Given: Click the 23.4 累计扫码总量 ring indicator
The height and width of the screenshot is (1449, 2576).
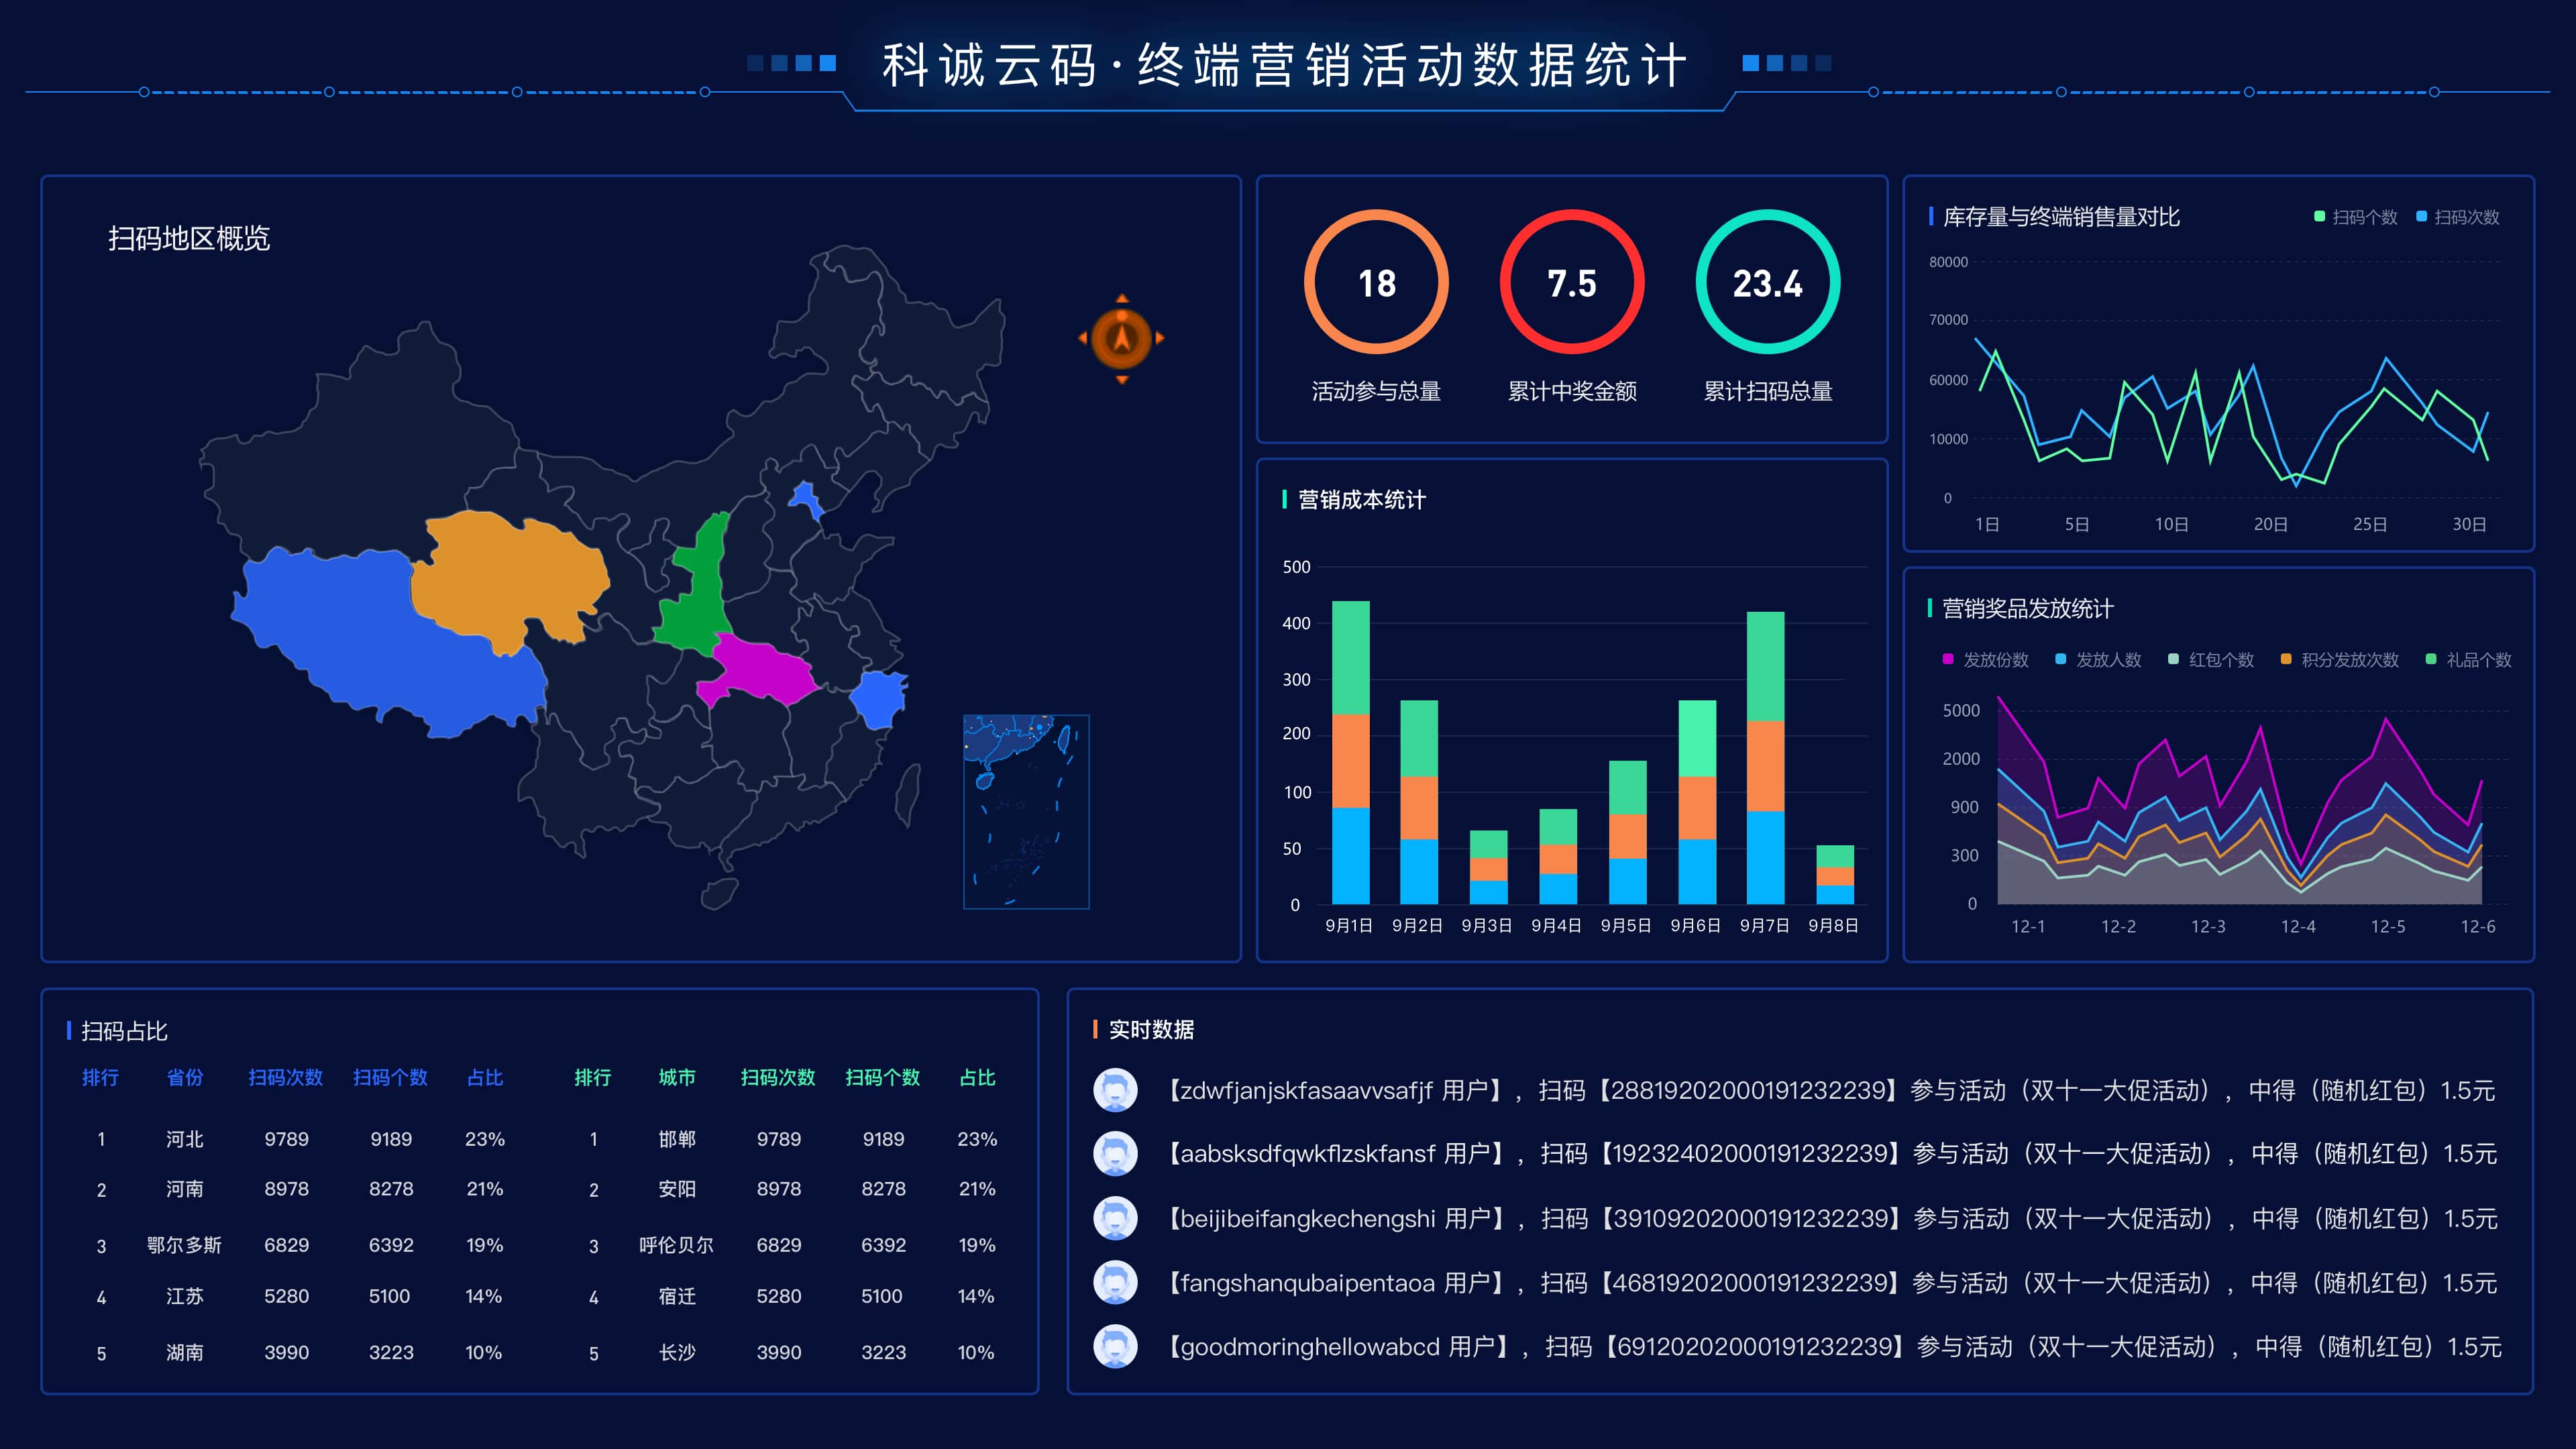Looking at the screenshot, I should click(1767, 283).
